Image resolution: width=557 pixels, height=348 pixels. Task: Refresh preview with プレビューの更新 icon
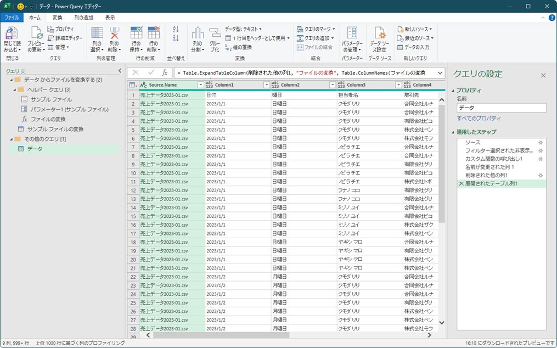tap(37, 33)
